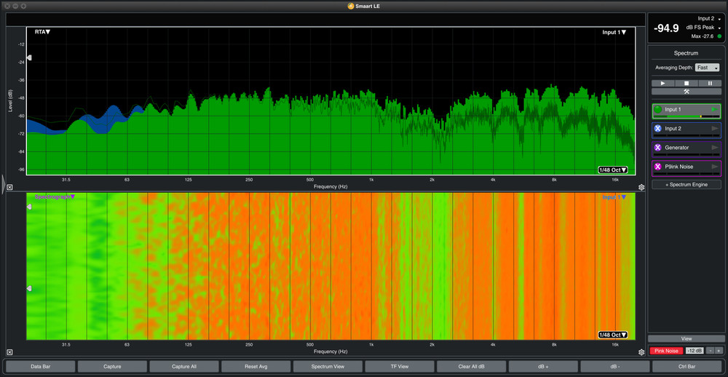Open Spectrograph pane settings gear
Viewport: 728px width, 377px height.
[641, 352]
